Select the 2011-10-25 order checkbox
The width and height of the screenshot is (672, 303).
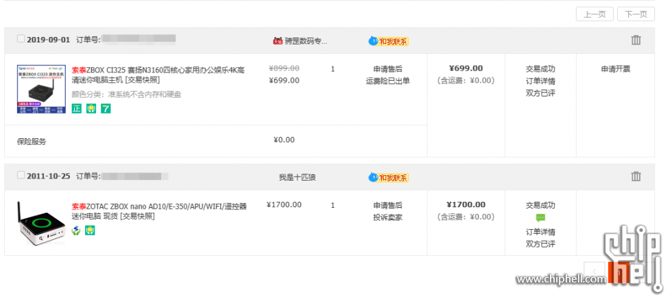click(21, 175)
